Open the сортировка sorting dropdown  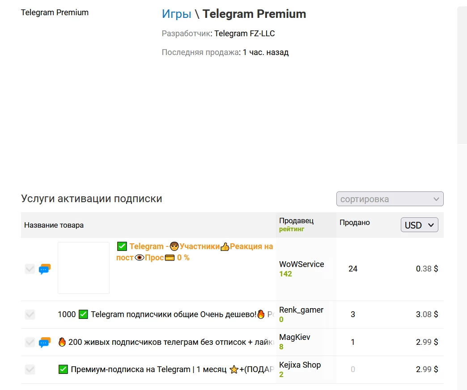tap(390, 199)
